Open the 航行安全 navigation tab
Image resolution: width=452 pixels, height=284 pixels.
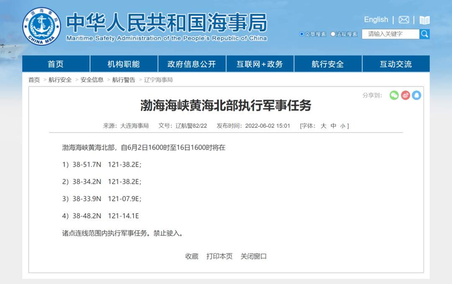(x=328, y=64)
